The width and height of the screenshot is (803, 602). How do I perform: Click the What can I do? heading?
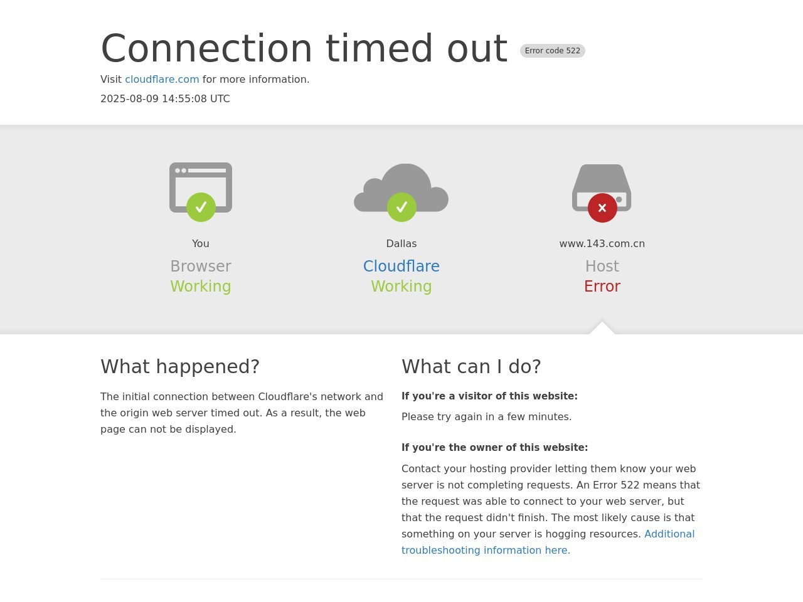pyautogui.click(x=471, y=367)
